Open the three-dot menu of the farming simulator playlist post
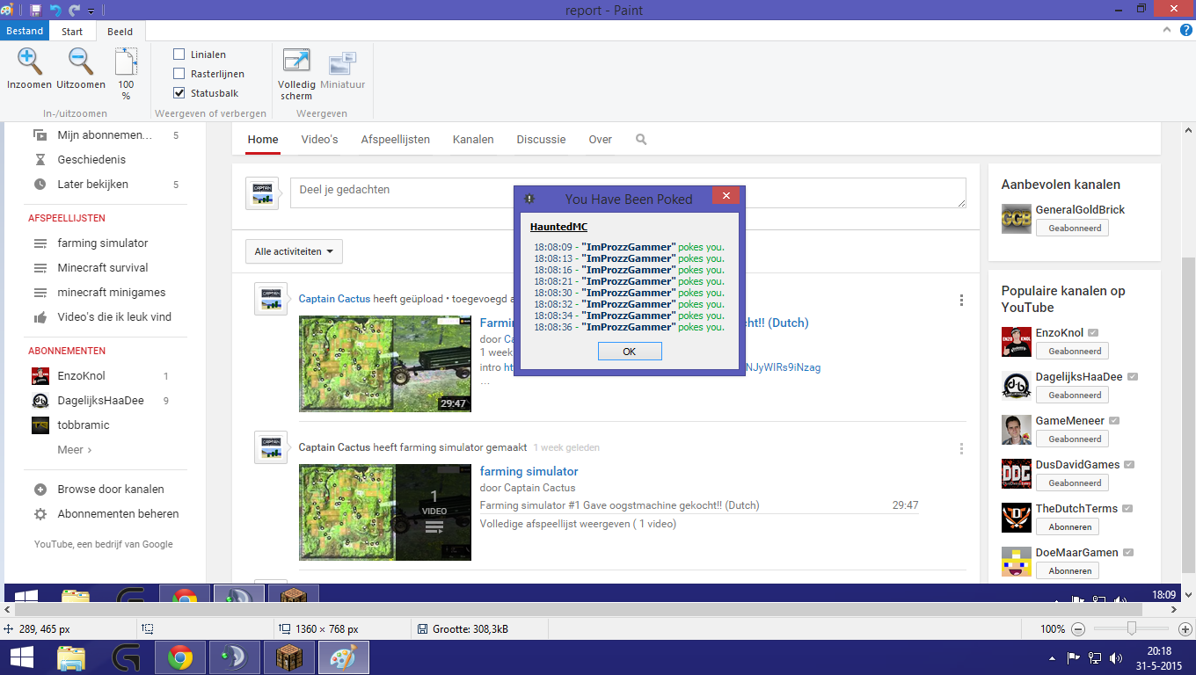 tap(961, 448)
